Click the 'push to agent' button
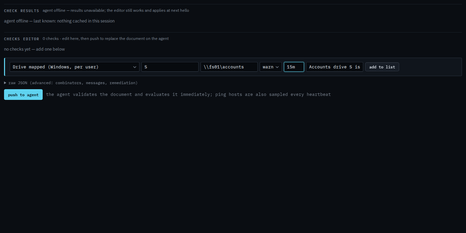This screenshot has width=466, height=233. coord(23,95)
